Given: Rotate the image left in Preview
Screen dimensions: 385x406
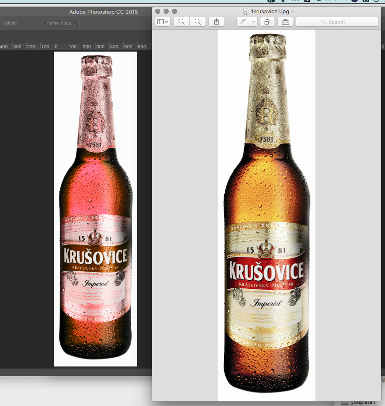Looking at the screenshot, I should (267, 22).
